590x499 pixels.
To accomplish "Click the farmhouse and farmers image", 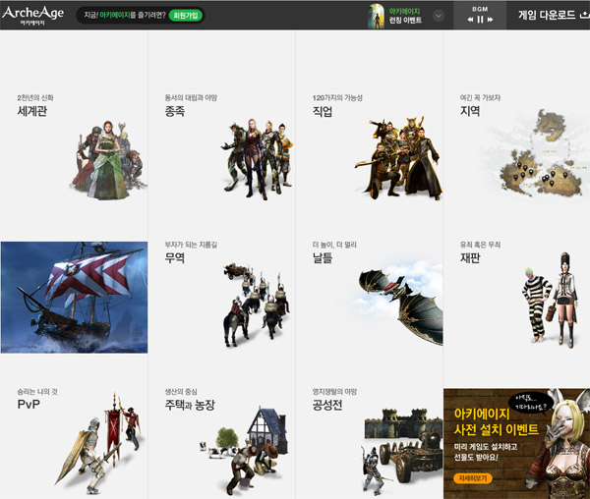I will click(x=245, y=451).
